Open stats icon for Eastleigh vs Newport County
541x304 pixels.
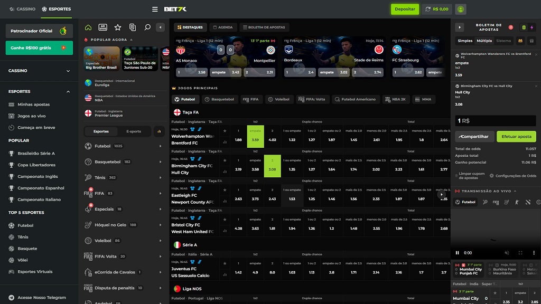click(225, 201)
